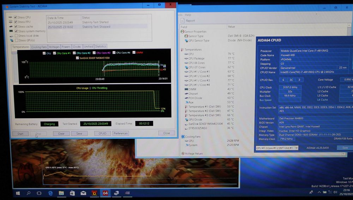Launch Microsoft Edge from taskbar
This screenshot has width=353, height=200.
pyautogui.click(x=50, y=193)
